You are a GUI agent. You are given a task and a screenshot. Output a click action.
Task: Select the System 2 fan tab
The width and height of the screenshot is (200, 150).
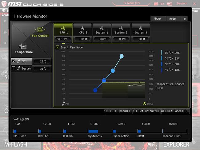[x=121, y=30]
